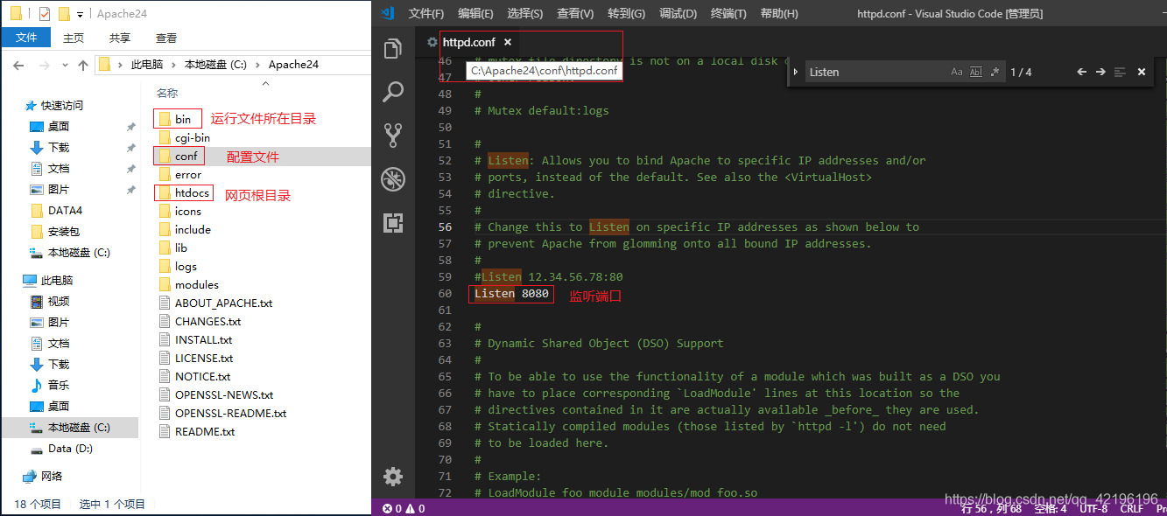
Task: Click 此电脑 in the address bar breadcrumb
Action: coord(146,65)
